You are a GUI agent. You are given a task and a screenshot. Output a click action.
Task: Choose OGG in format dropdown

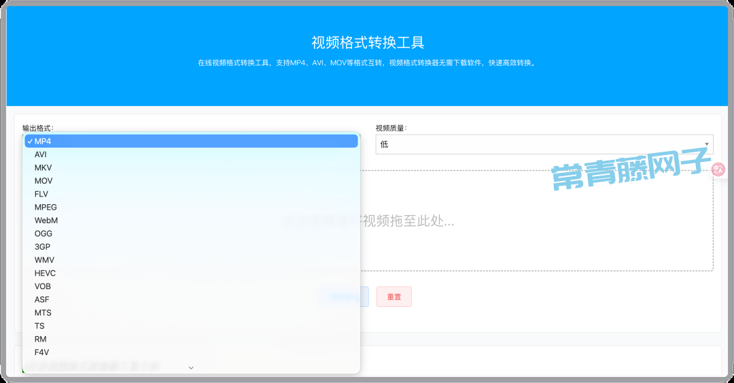[43, 233]
